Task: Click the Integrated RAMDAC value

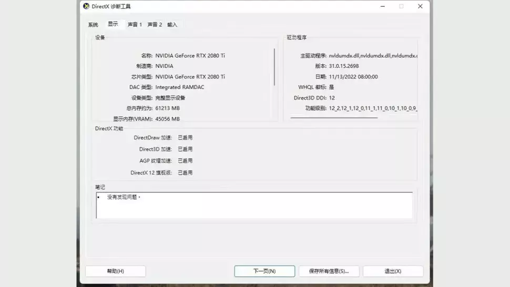Action: click(x=180, y=87)
